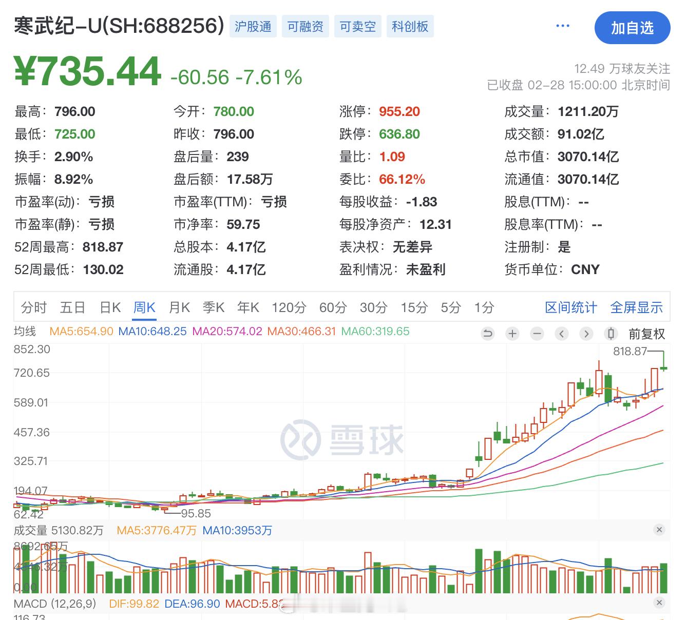Click the 95.85 low marker on the chart

196,513
